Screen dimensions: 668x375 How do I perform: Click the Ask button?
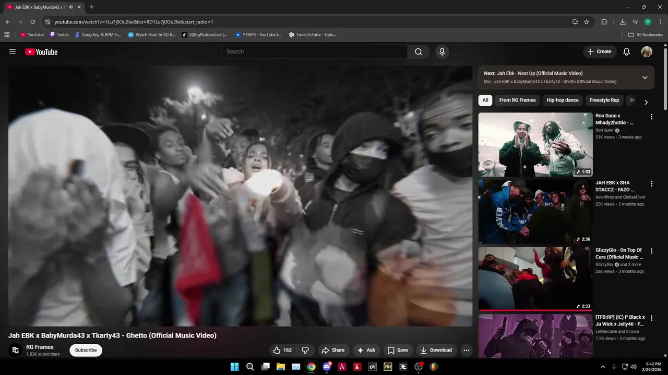coord(366,350)
